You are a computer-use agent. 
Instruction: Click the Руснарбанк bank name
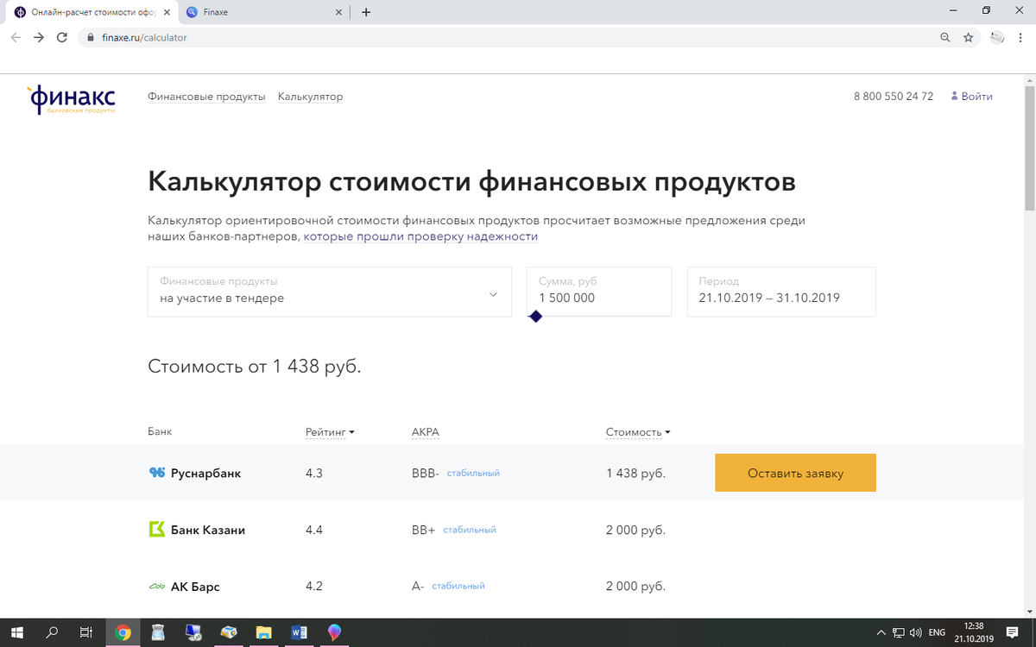[x=206, y=474]
